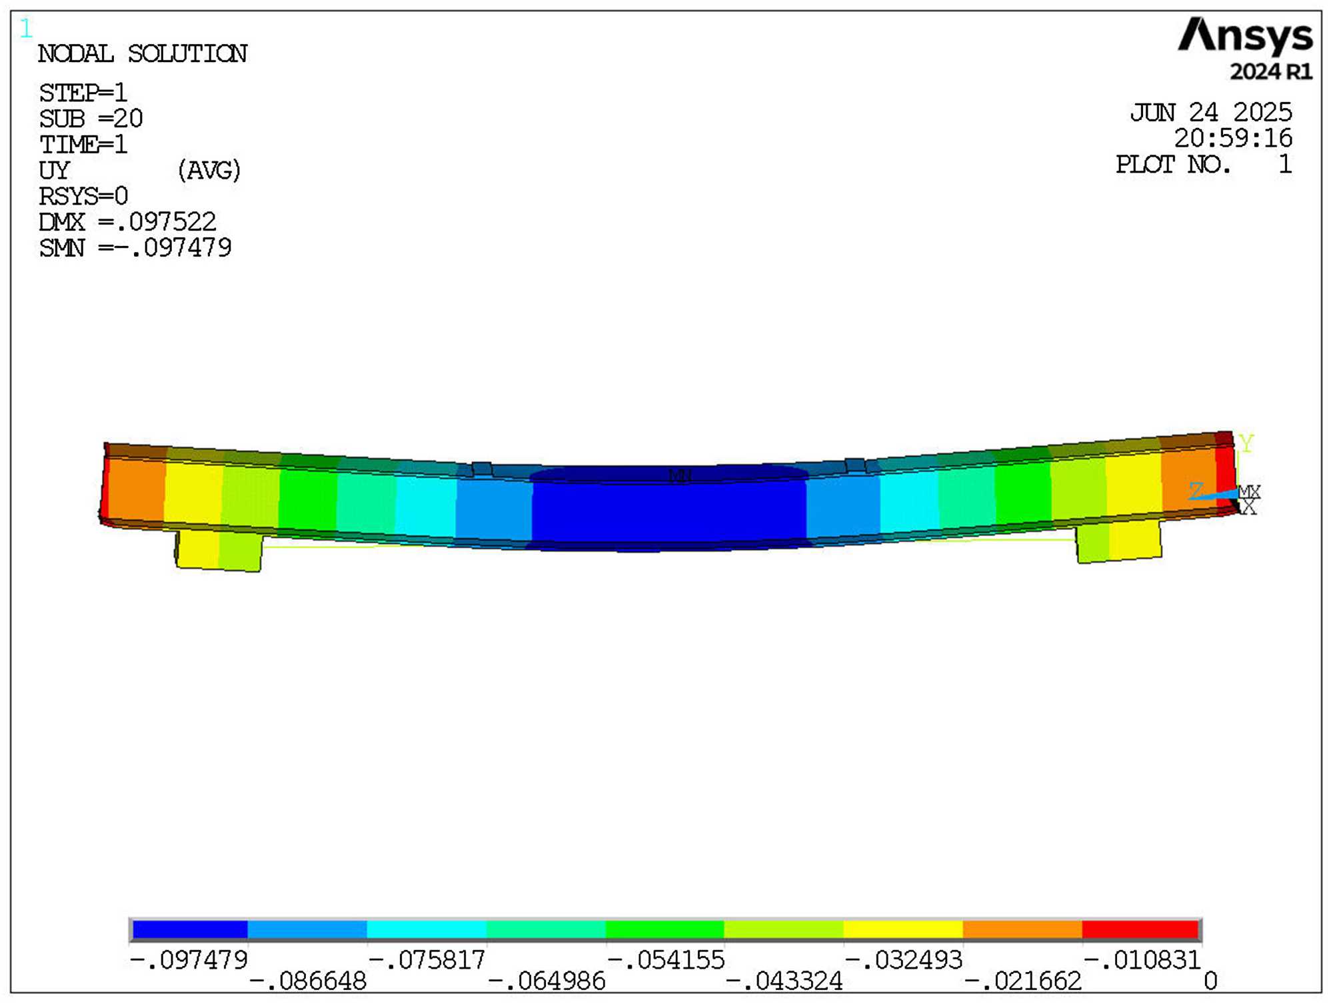Image resolution: width=1333 pixels, height=1004 pixels.
Task: Click the DMX =.097522 value text
Action: pyautogui.click(x=127, y=222)
